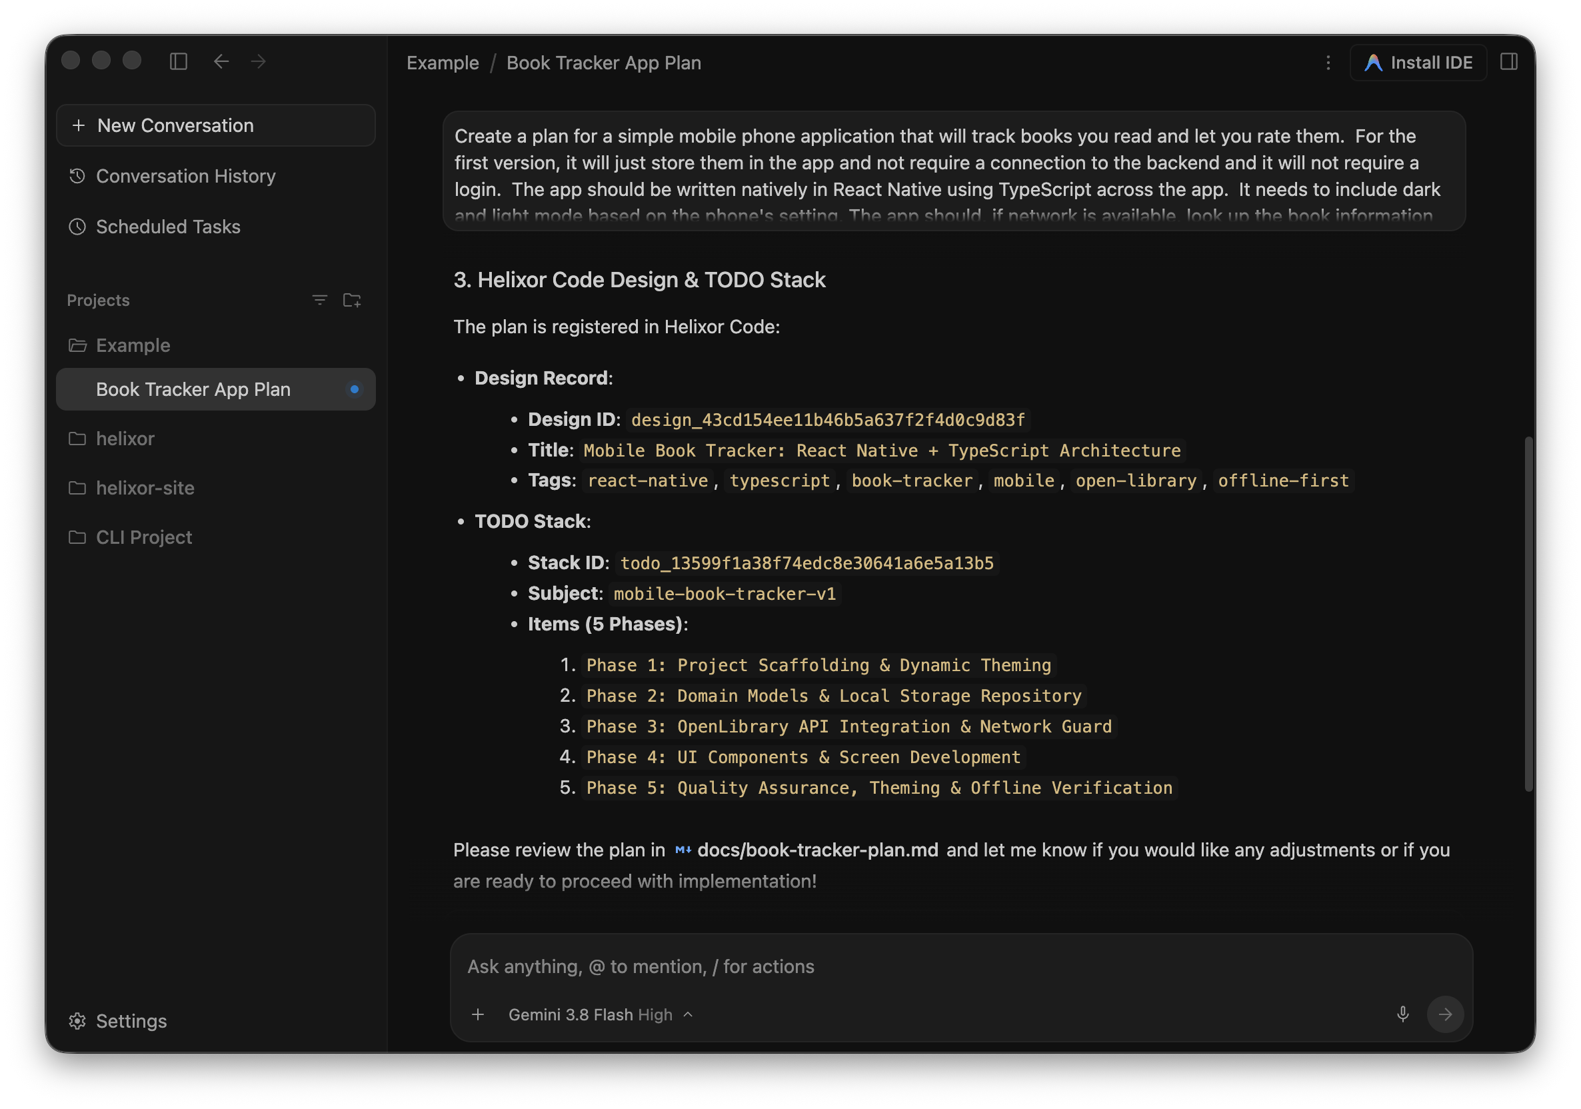The image size is (1581, 1109).
Task: Toggle the right side panel icon
Action: click(x=1509, y=62)
